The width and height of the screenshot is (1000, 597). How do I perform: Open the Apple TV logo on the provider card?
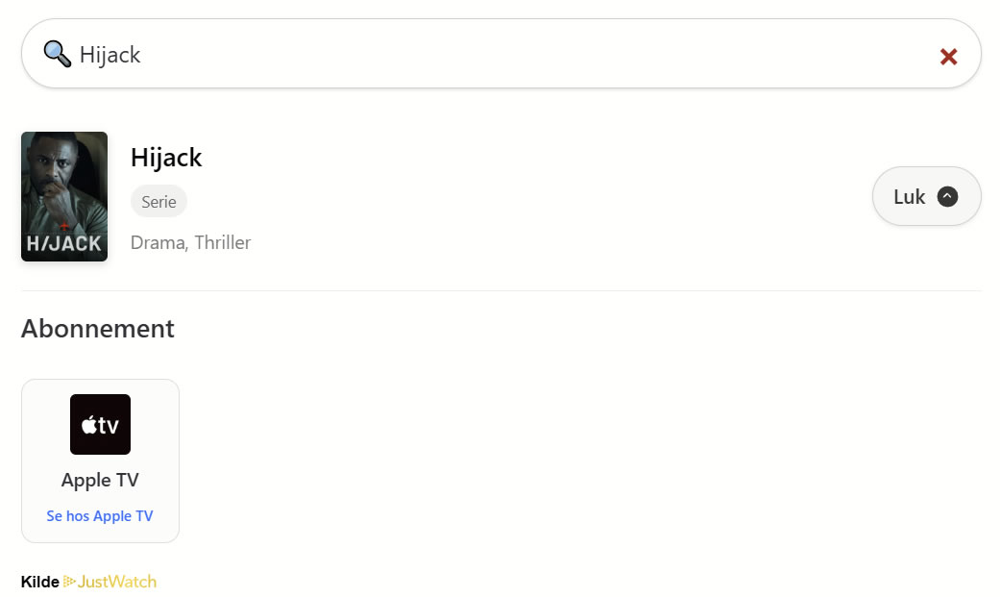tap(100, 424)
